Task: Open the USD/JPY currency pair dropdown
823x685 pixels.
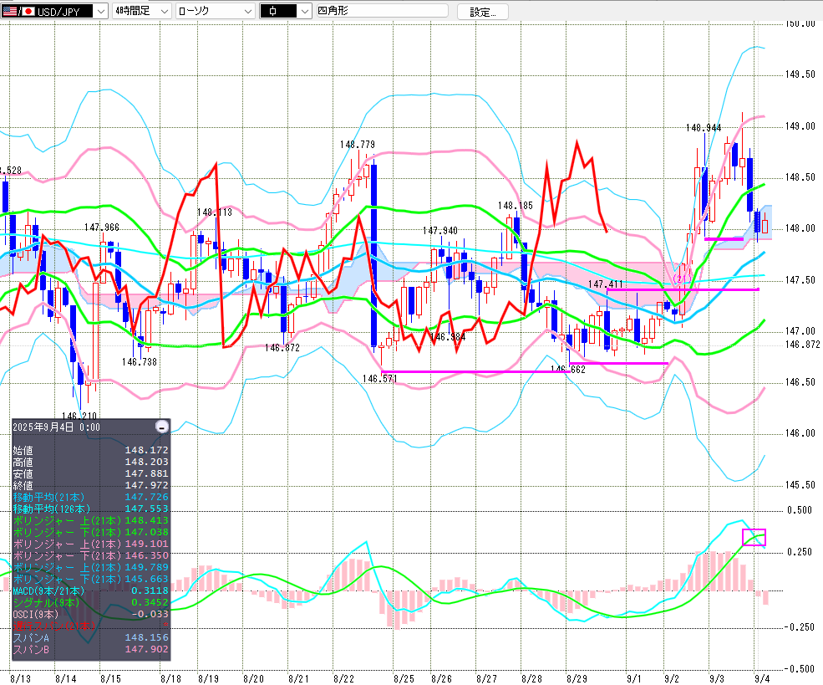Action: coord(54,11)
